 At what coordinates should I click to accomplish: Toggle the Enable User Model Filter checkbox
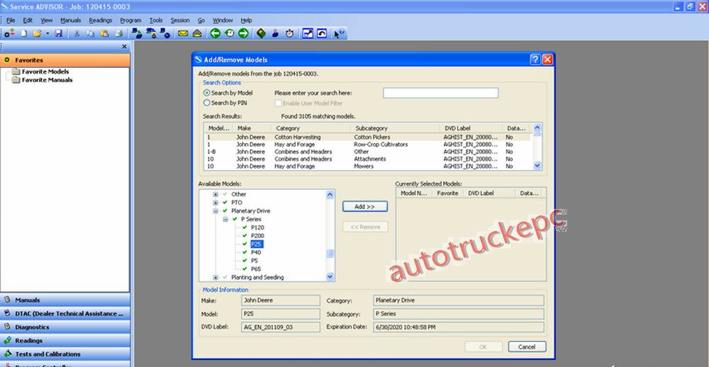[x=279, y=103]
